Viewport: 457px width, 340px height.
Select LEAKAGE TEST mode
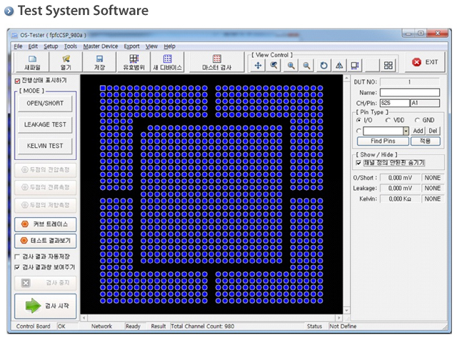(x=45, y=125)
